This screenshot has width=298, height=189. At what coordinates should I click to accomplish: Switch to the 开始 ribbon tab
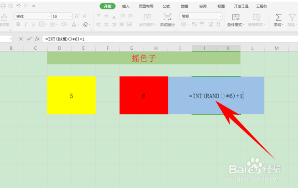point(108,6)
